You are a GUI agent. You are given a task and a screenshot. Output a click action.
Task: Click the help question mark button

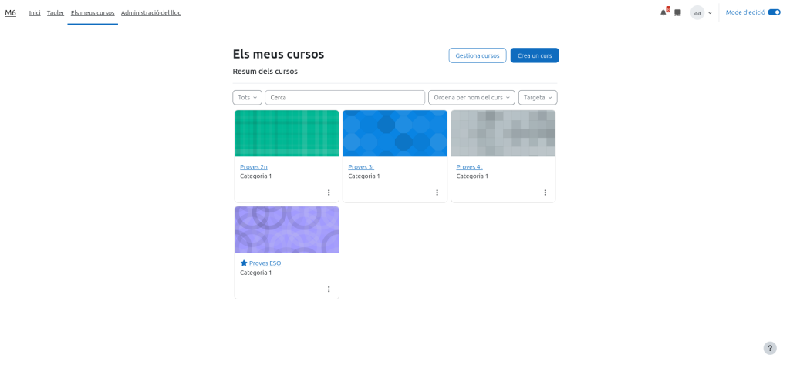(769, 348)
